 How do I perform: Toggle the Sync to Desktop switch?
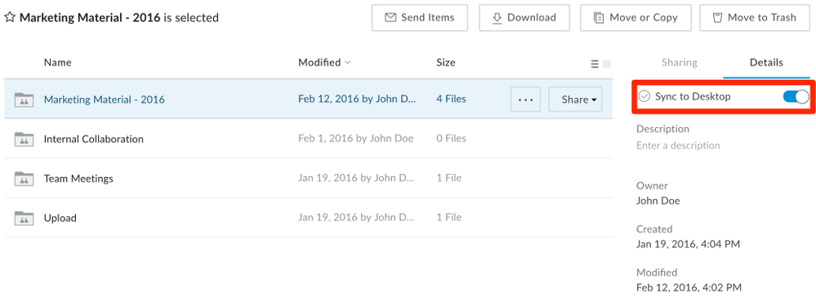796,96
